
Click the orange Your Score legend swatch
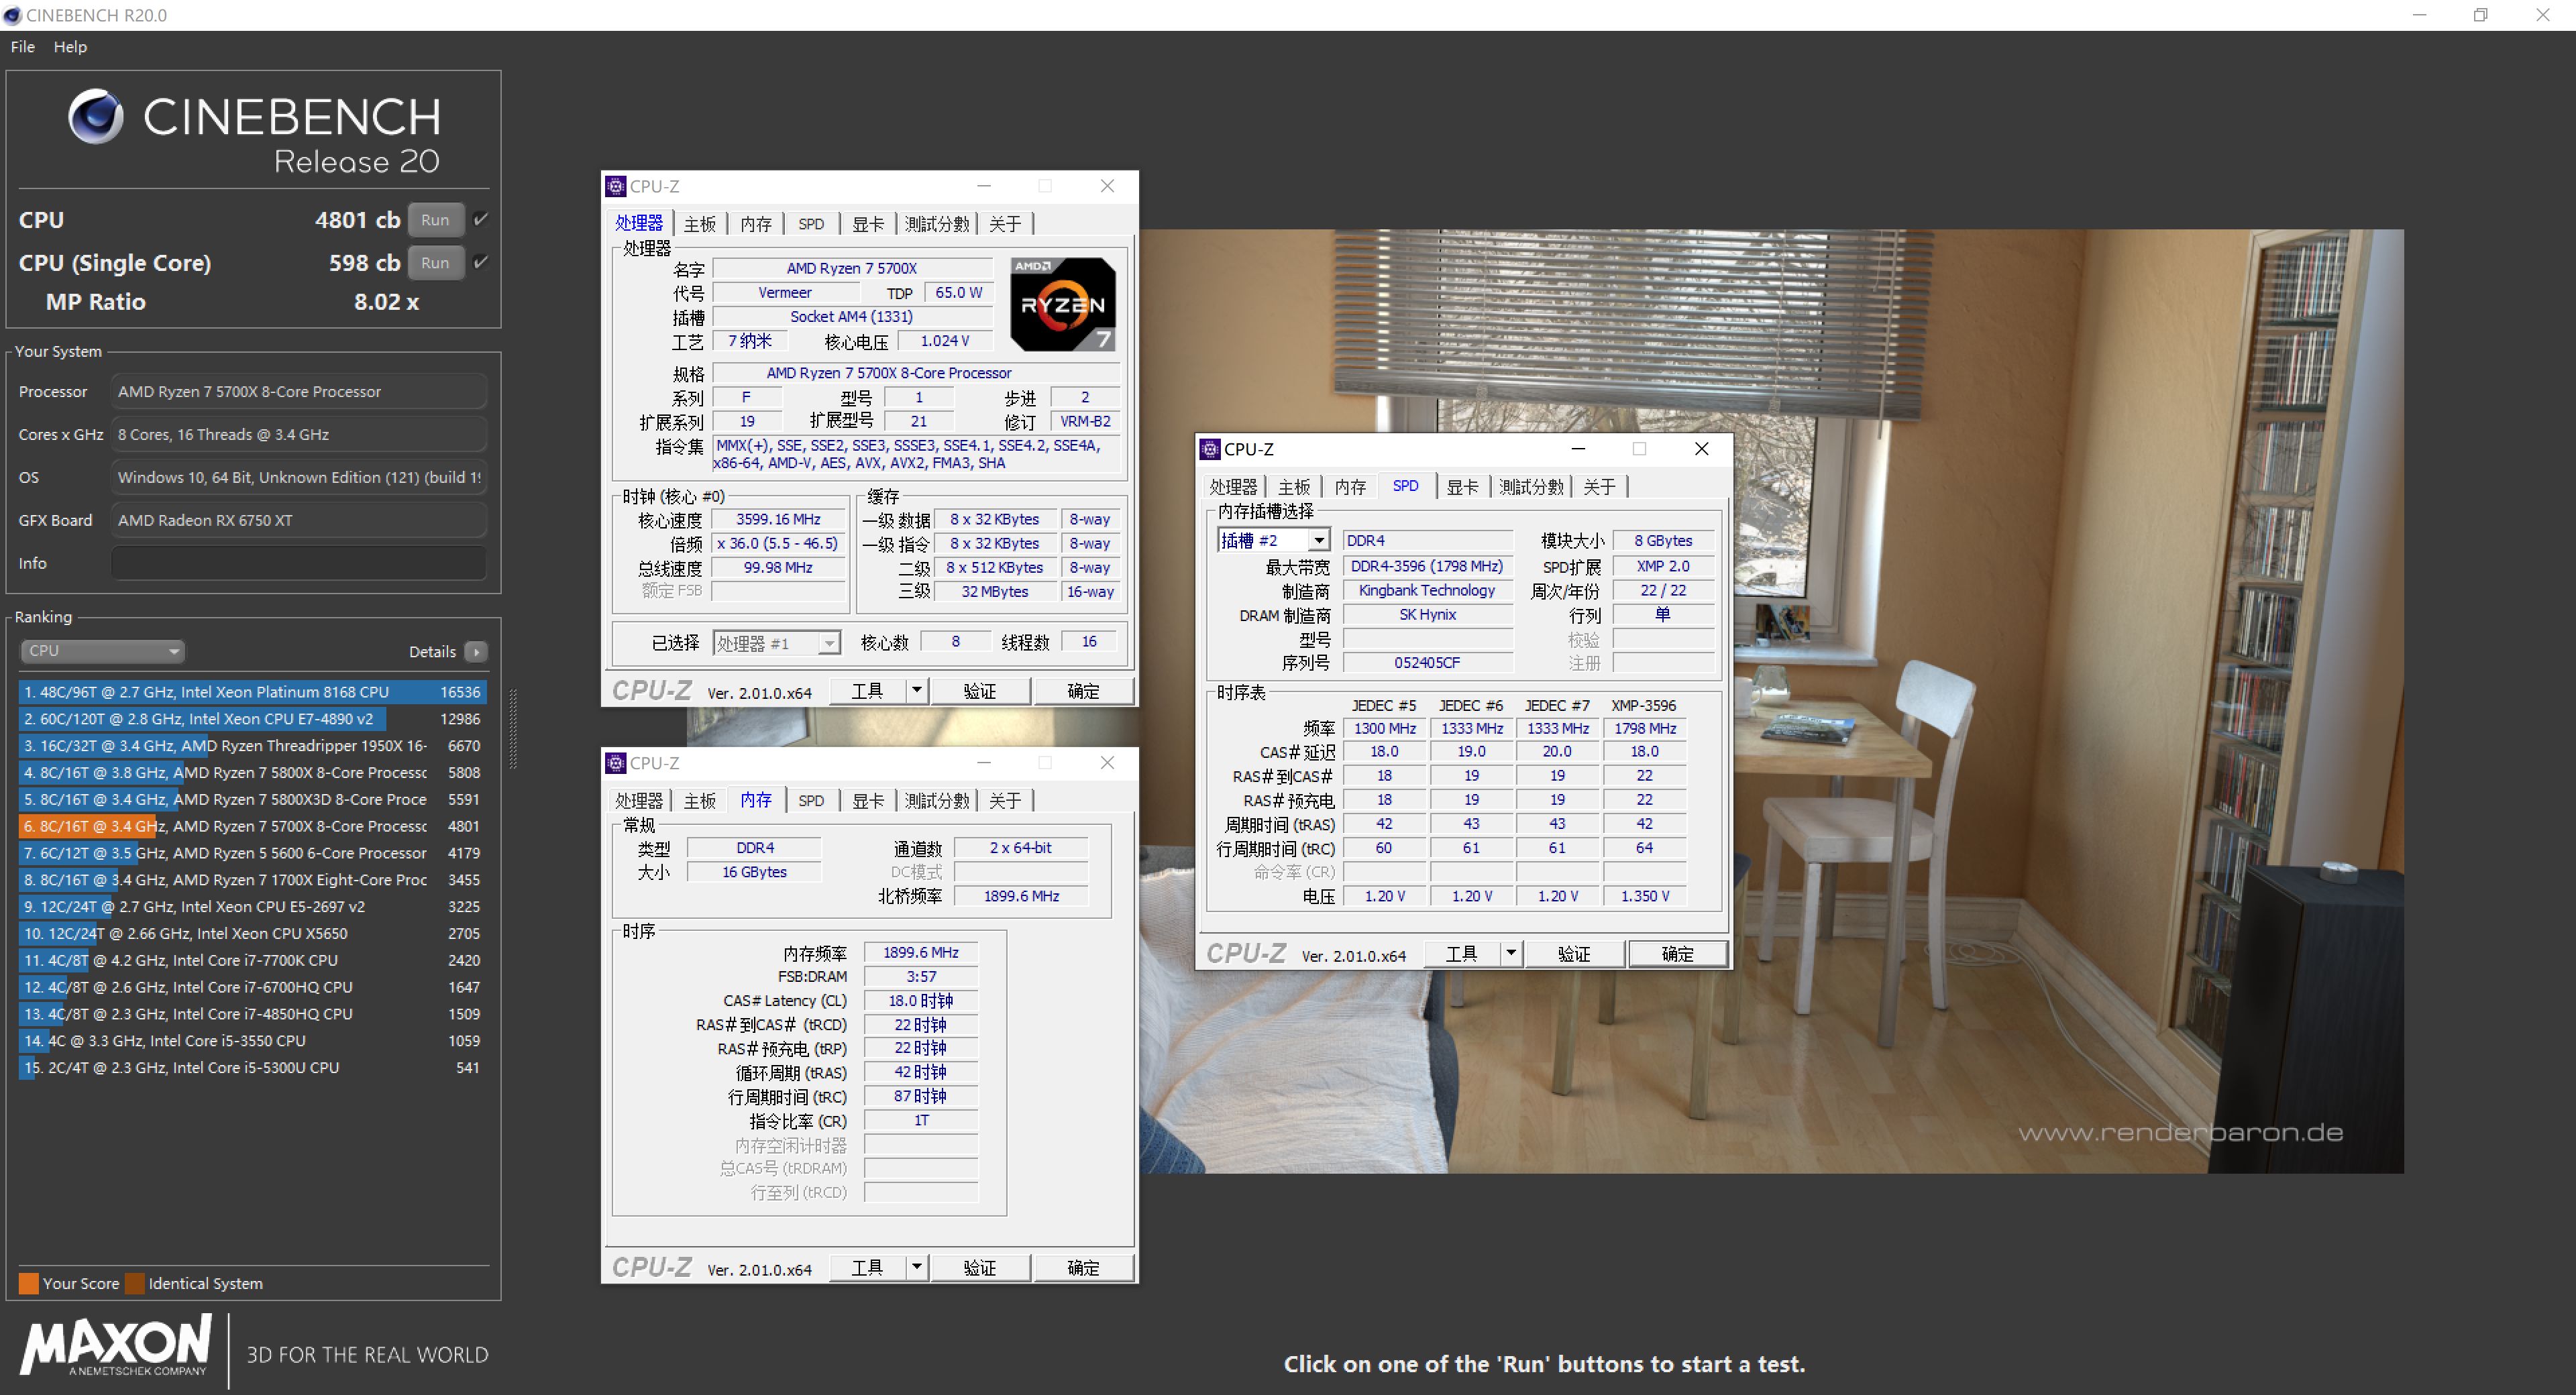[28, 1283]
